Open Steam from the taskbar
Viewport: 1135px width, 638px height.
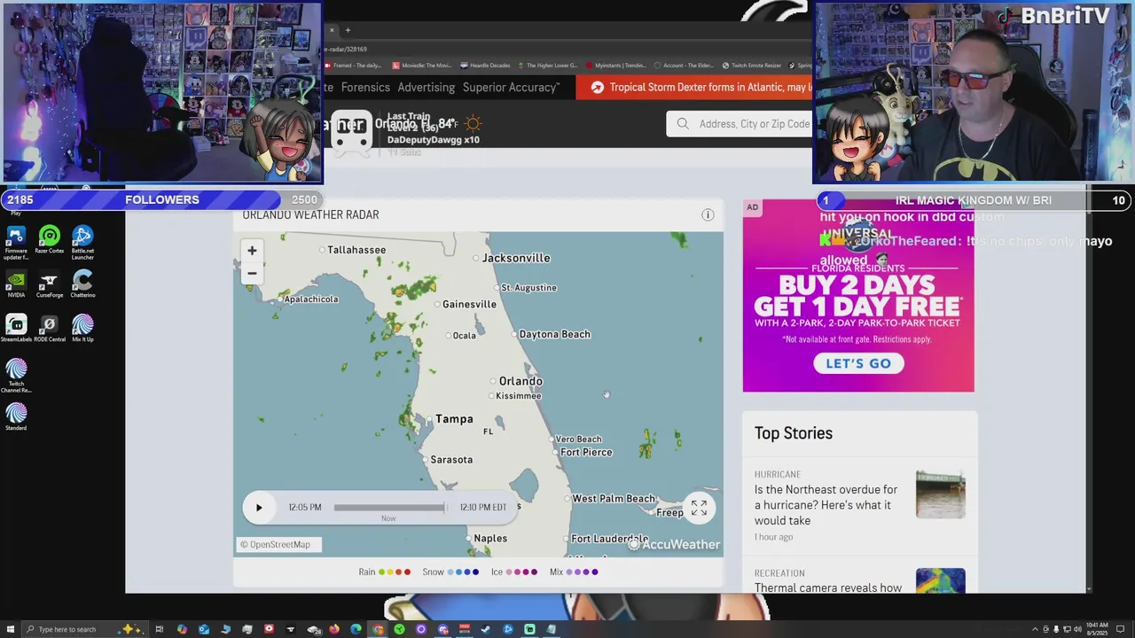(x=486, y=629)
